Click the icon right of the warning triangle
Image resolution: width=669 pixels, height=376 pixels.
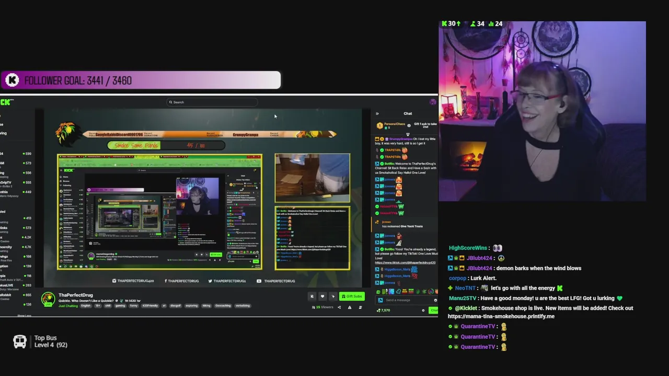(x=360, y=307)
